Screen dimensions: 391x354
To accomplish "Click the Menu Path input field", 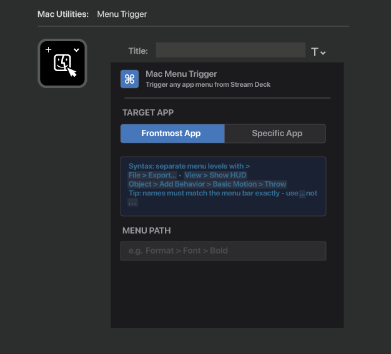I will pos(223,251).
